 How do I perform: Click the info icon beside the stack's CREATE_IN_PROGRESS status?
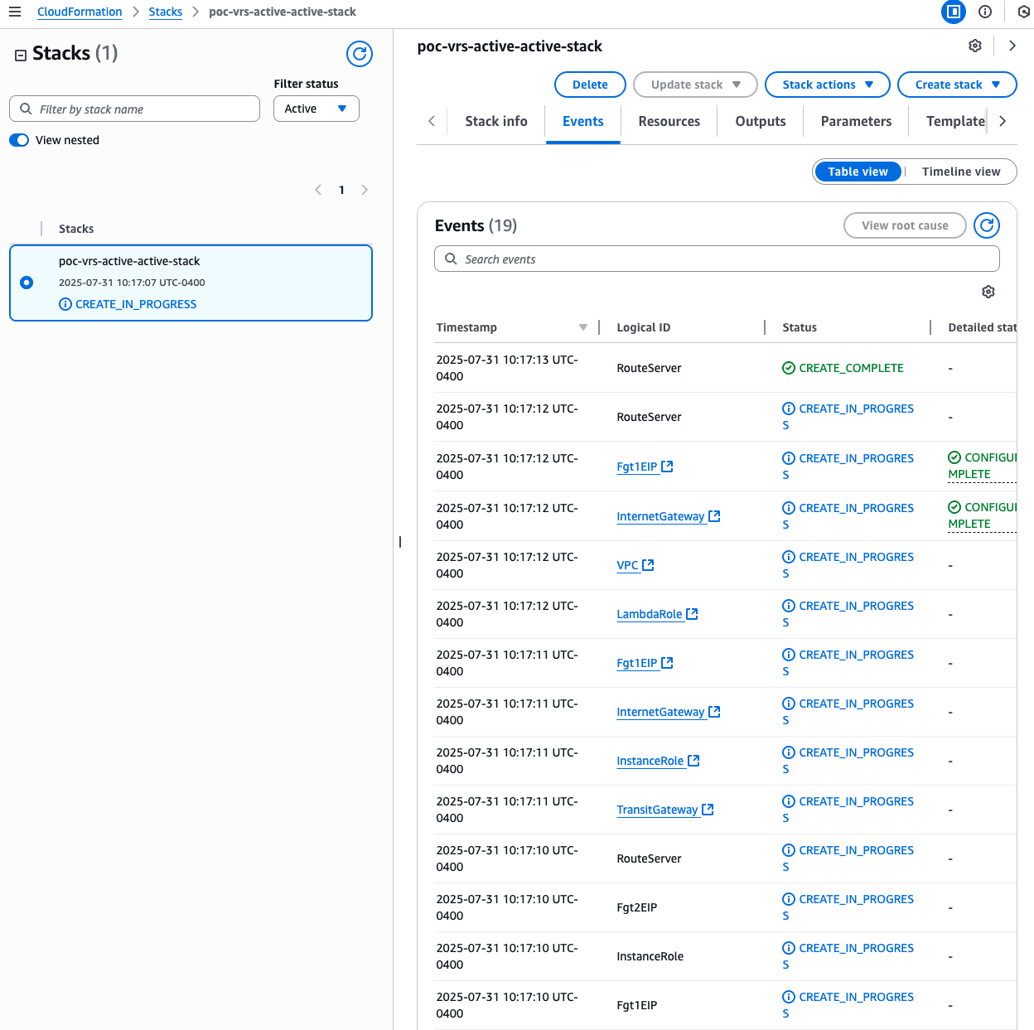point(65,304)
